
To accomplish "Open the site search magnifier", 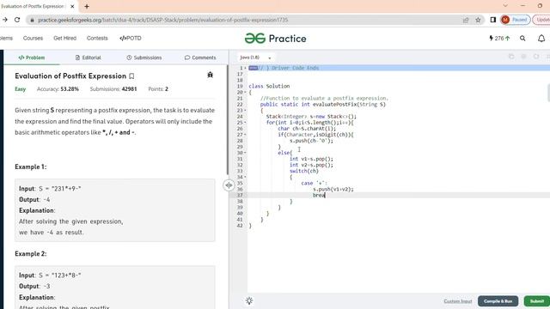I will click(522, 39).
